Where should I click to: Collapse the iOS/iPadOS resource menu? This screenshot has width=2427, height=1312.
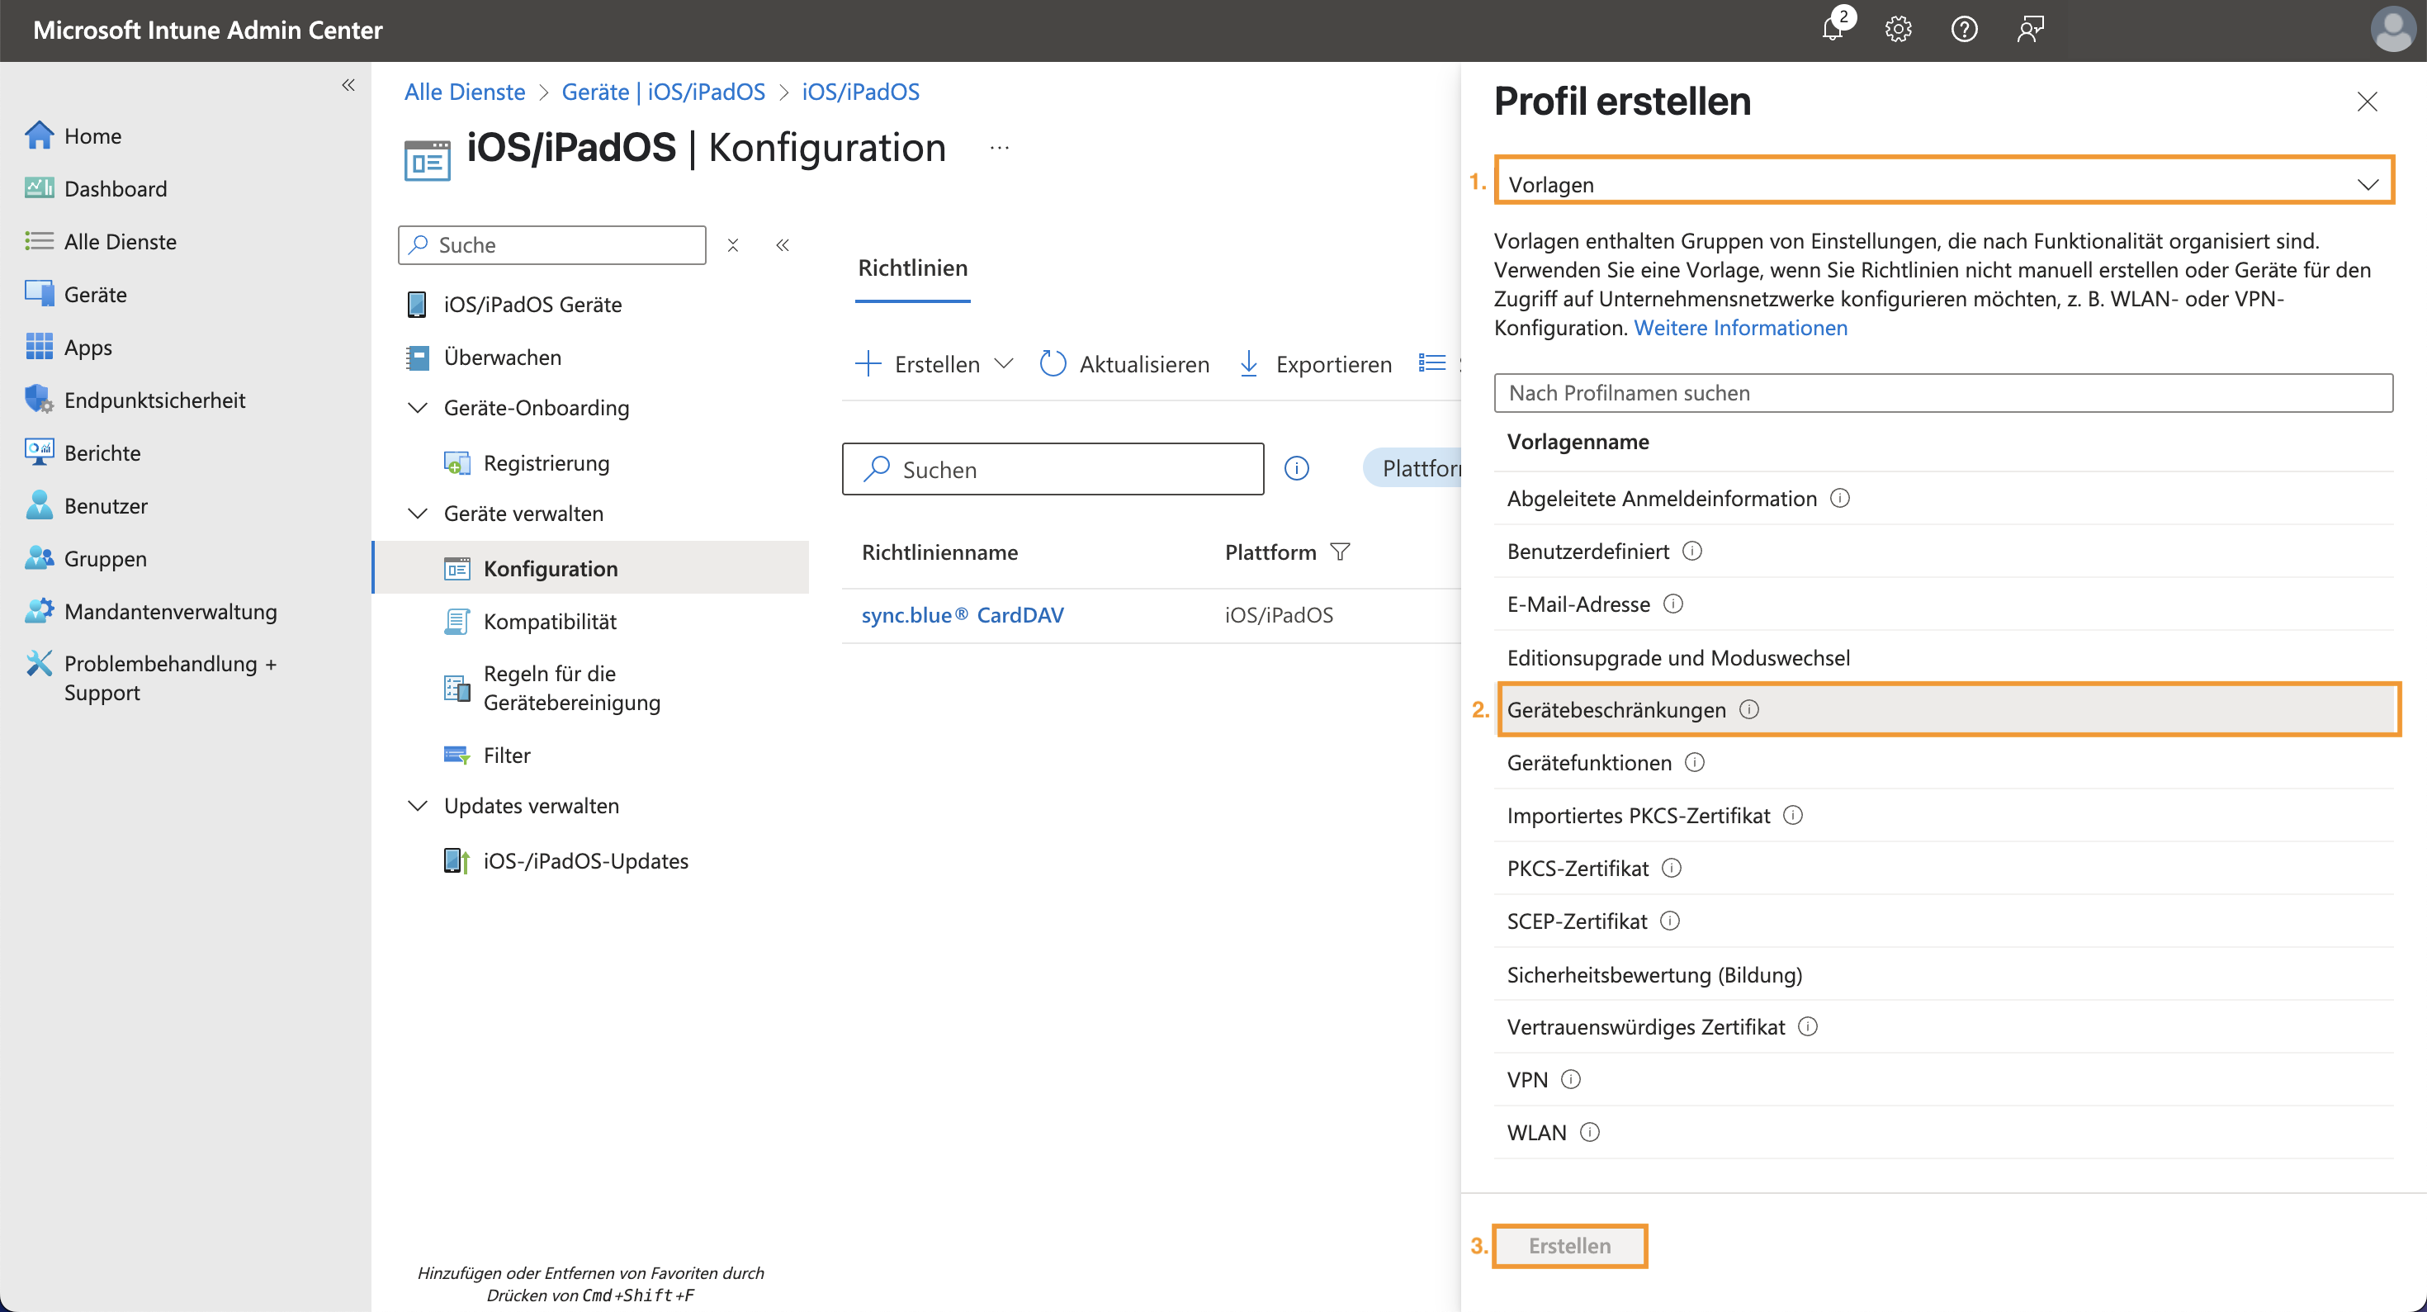click(x=782, y=245)
